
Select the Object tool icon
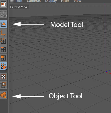pyautogui.click(x=4, y=95)
